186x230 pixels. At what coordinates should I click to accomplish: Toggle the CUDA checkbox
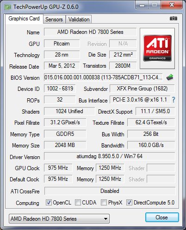(x=78, y=202)
